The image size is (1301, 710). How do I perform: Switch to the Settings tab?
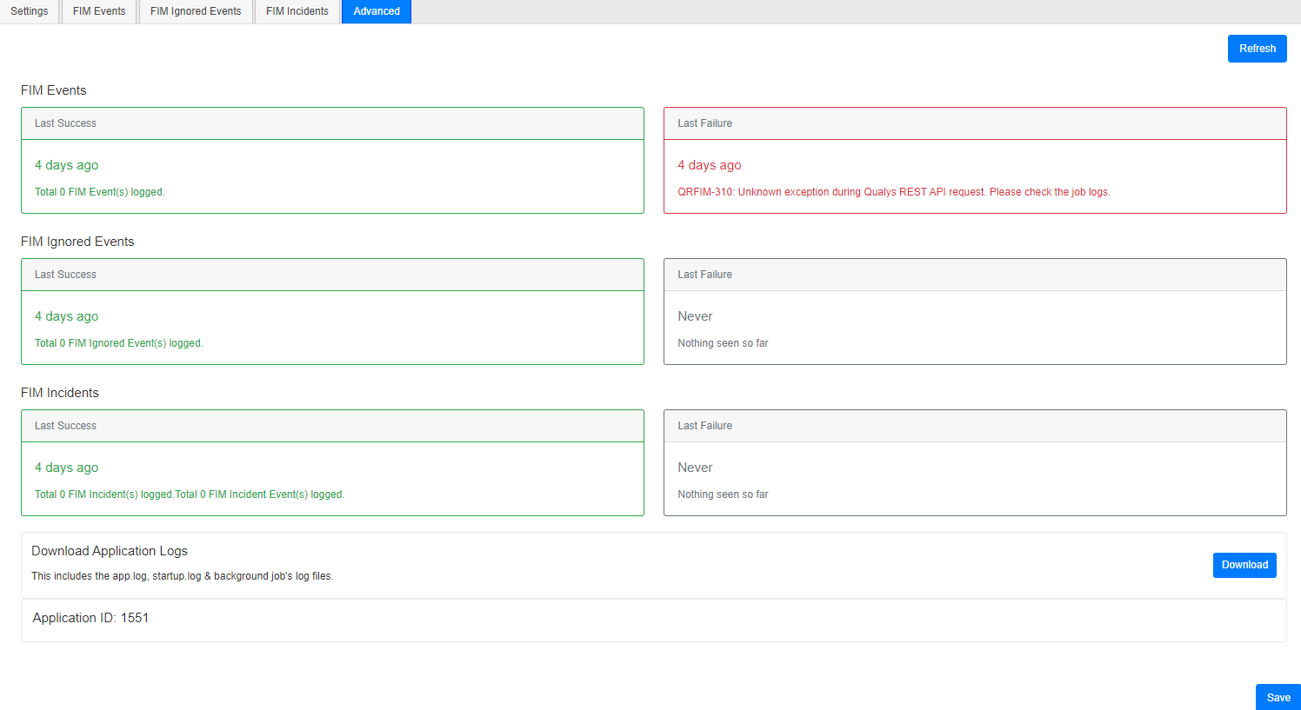pos(30,11)
